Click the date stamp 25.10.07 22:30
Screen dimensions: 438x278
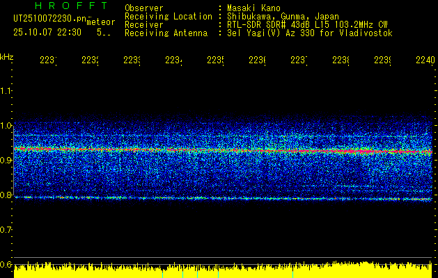point(47,33)
